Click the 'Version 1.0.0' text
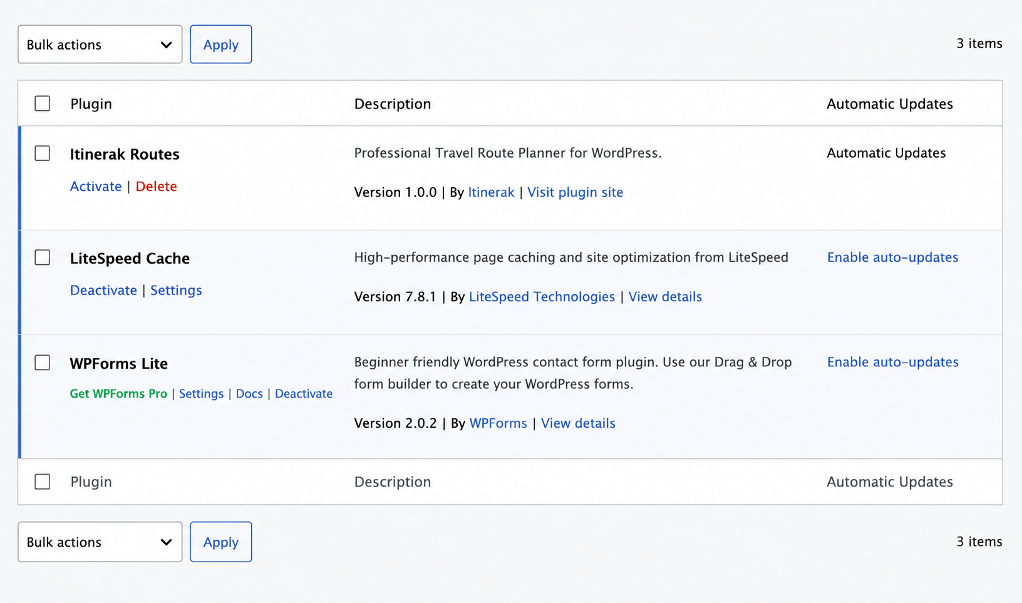The height and width of the screenshot is (603, 1022). pos(395,192)
